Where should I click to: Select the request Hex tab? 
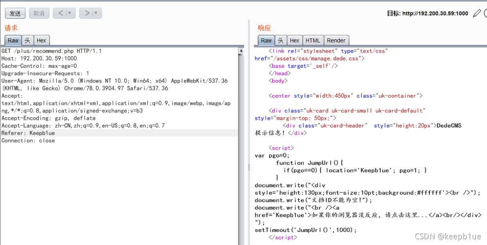[41, 40]
